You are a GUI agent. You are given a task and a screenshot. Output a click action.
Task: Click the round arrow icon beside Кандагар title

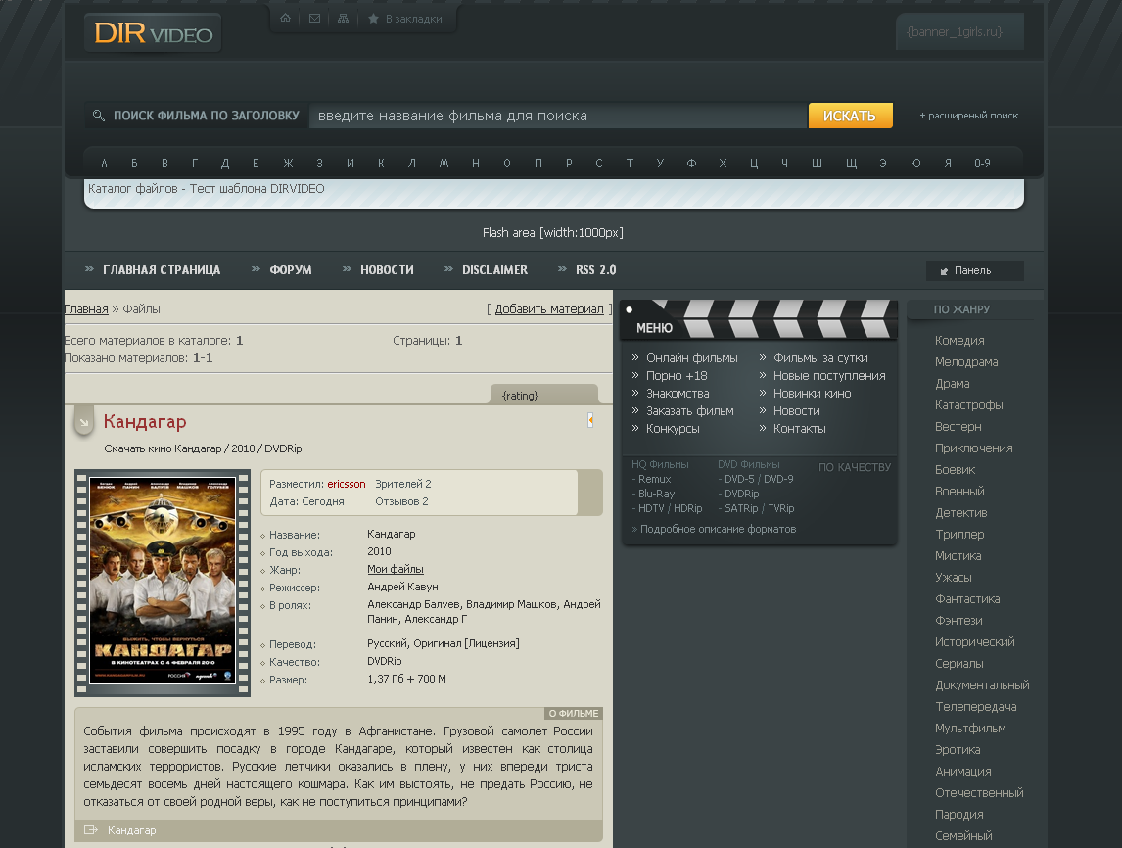point(84,422)
